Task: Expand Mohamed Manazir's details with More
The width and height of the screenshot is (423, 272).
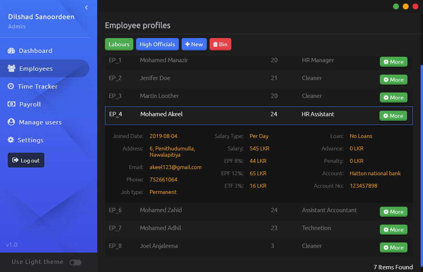Action: 393,62
